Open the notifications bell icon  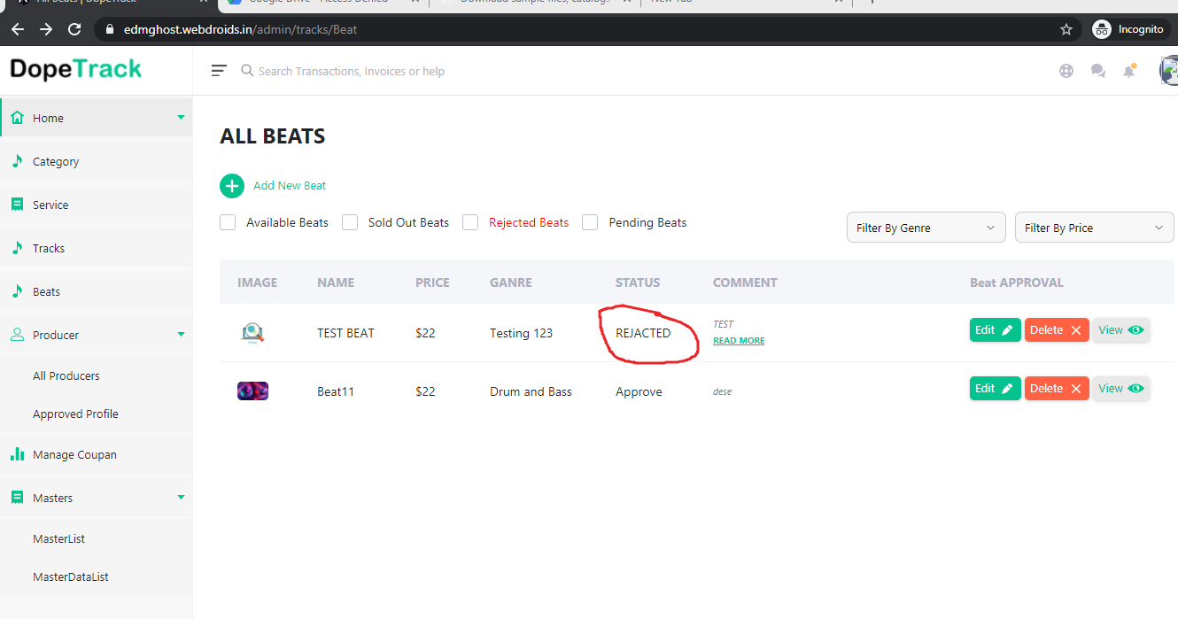[1129, 71]
